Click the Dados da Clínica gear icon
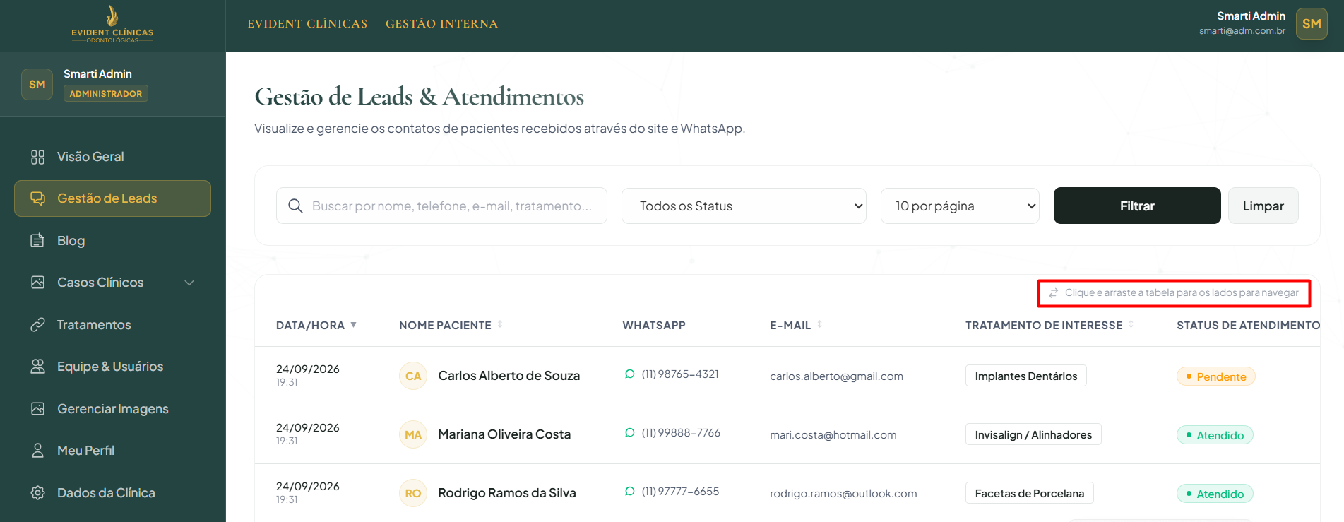 point(37,493)
